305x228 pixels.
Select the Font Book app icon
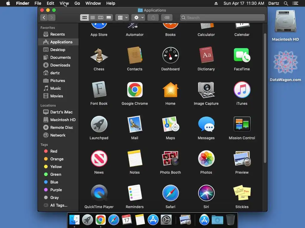point(99,90)
